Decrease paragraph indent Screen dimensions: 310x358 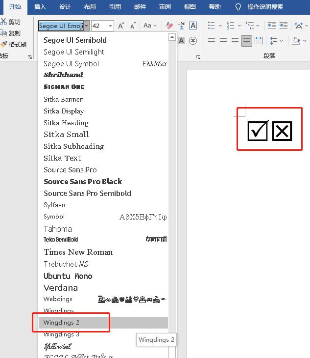[271, 26]
